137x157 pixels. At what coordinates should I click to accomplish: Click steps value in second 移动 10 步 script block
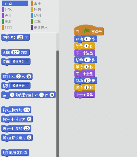(x=87, y=60)
